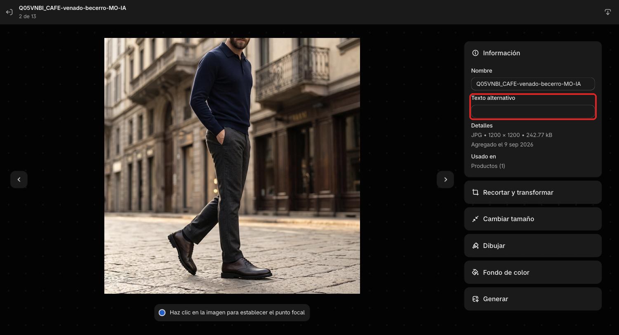Click the 'JPG • 1200 × 1200 • 242.77 kB' details

point(511,135)
